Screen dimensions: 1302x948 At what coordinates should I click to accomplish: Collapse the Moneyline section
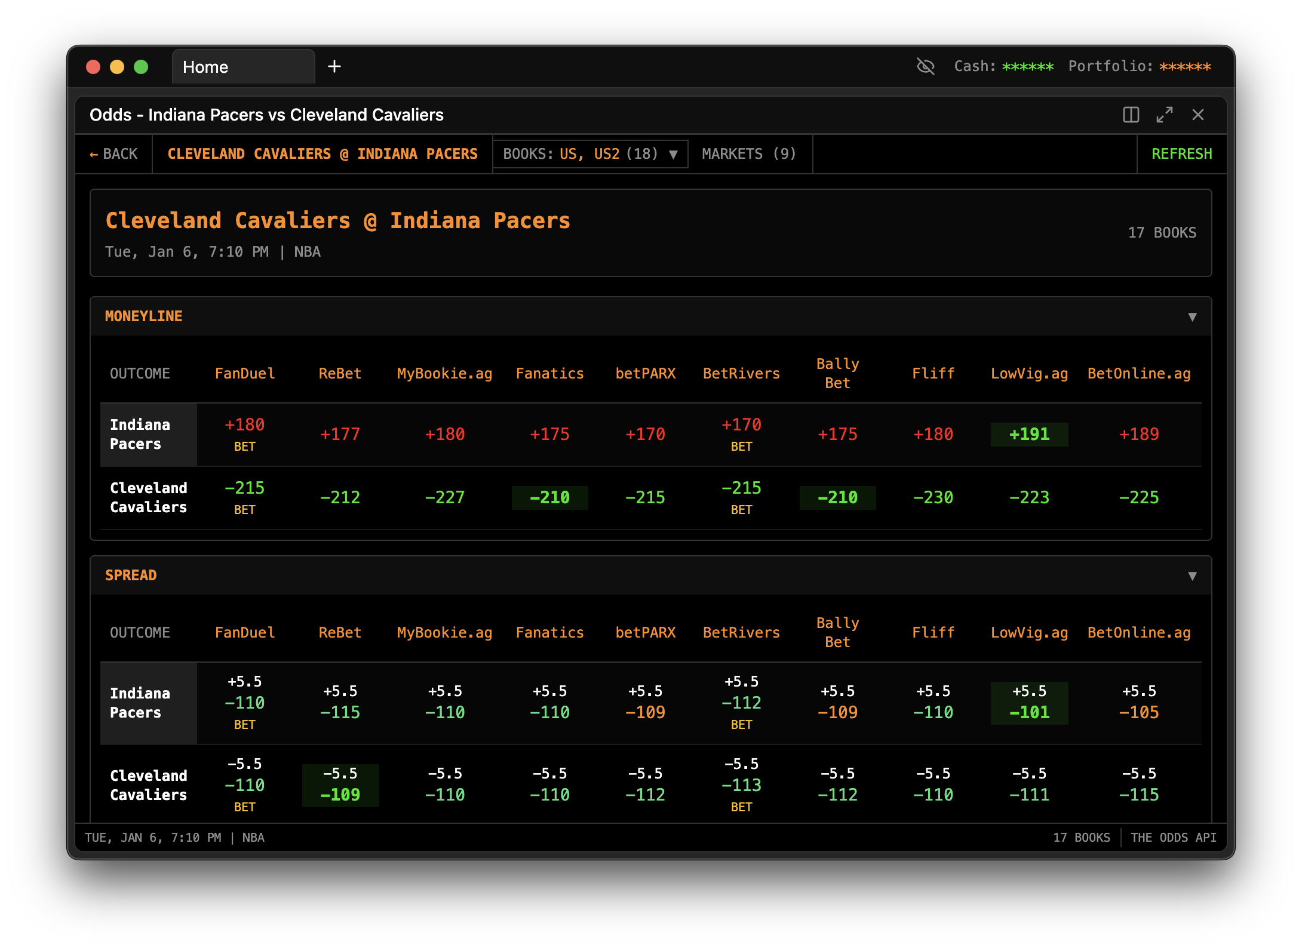pyautogui.click(x=1192, y=316)
